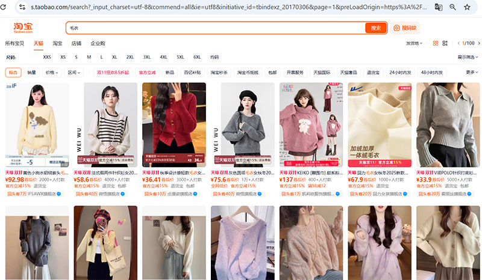The height and width of the screenshot is (280, 482).
Task: Open browser zoom magnifier icon
Action: click(452, 7)
